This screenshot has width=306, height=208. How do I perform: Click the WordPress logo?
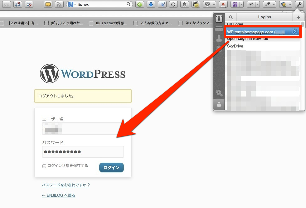83,73
